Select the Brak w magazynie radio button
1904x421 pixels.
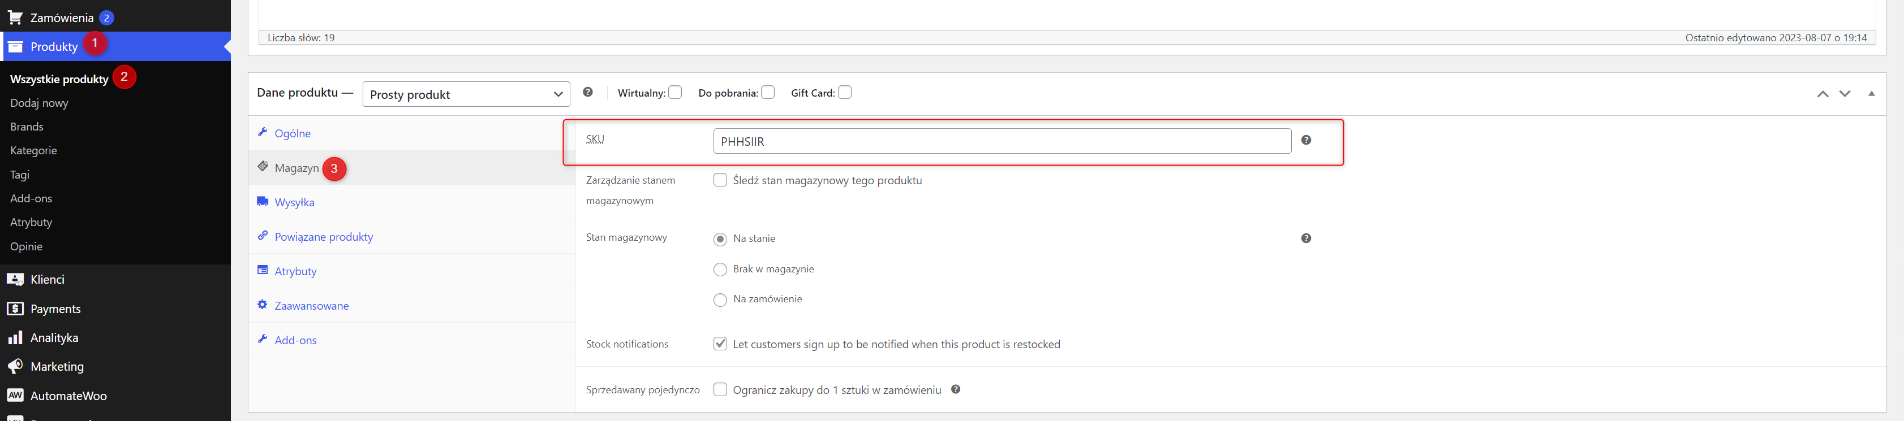[720, 270]
